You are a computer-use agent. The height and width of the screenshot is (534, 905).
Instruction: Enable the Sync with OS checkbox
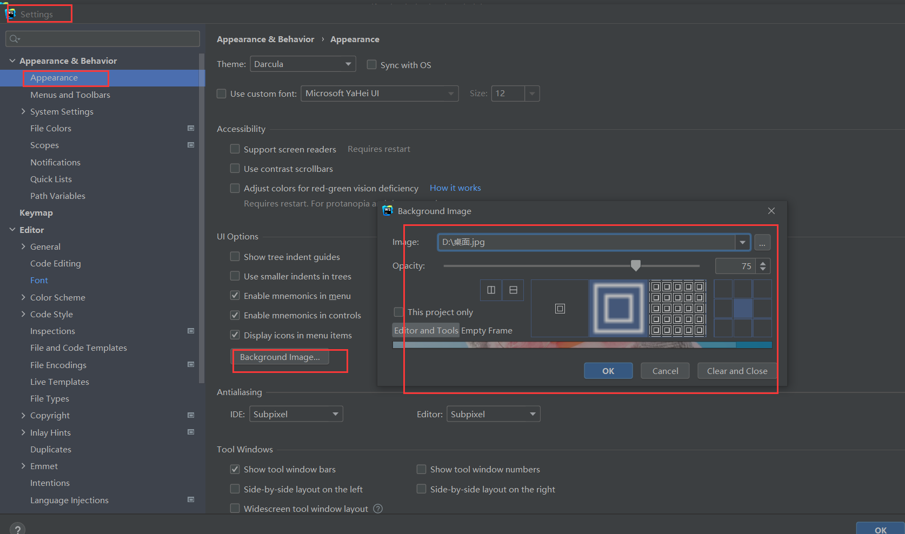click(371, 64)
